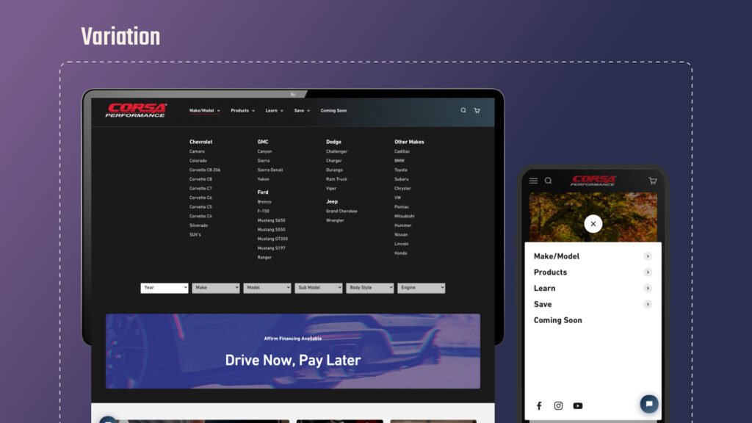Select Durango under Dodge
The image size is (752, 423).
coord(334,170)
